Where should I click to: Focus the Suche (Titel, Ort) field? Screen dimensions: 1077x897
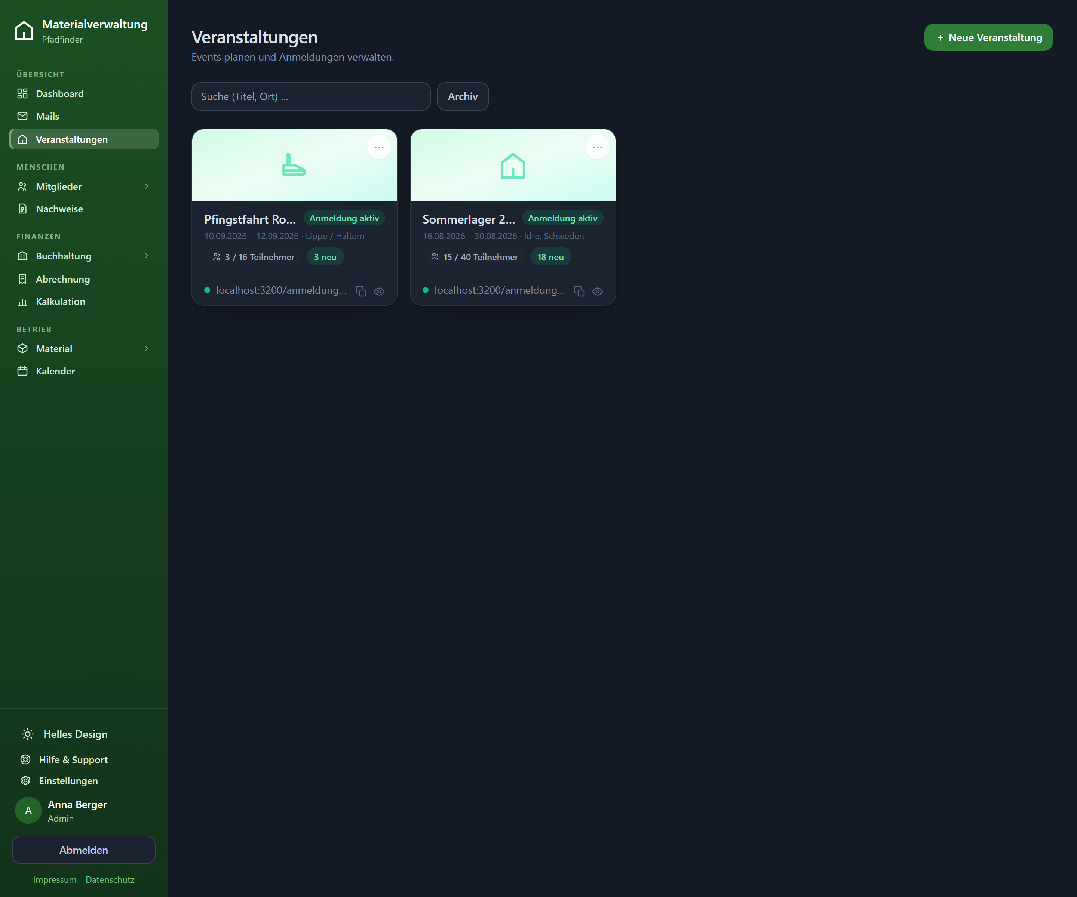point(311,96)
